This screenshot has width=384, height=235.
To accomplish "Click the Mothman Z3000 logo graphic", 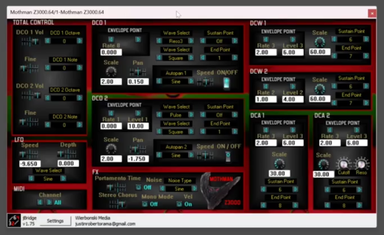I will point(221,191).
